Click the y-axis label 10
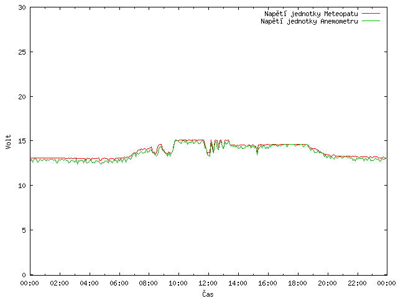Screen dimensions: 398x298 pyautogui.click(x=22, y=186)
